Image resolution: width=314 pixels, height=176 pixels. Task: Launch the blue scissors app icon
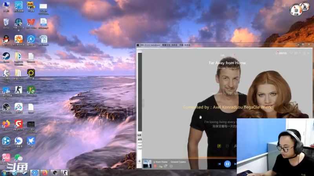6,92
